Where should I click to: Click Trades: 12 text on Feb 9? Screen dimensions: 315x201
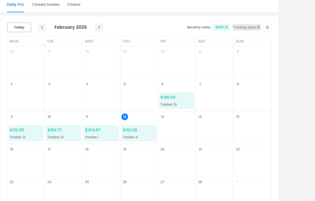click(18, 137)
